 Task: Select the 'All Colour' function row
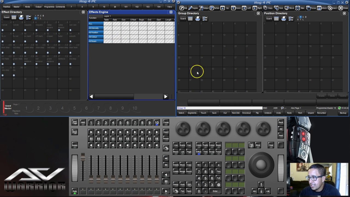pyautogui.click(x=96, y=37)
